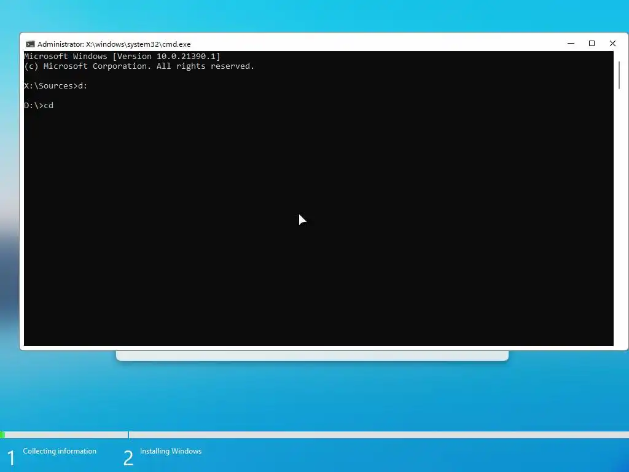Close the Administrator cmd.exe window
Image resolution: width=629 pixels, height=472 pixels.
coord(612,44)
